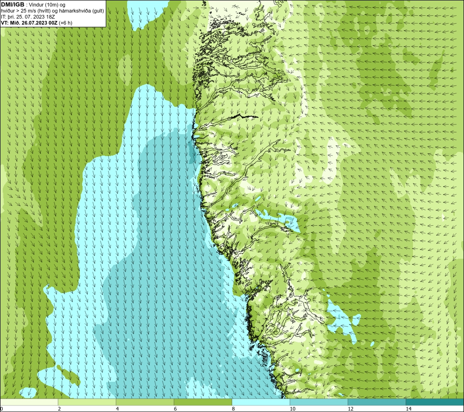Click the 12–14 m/s teal scale segment
Viewport: 464px width, 412px height.
pyautogui.click(x=377, y=402)
